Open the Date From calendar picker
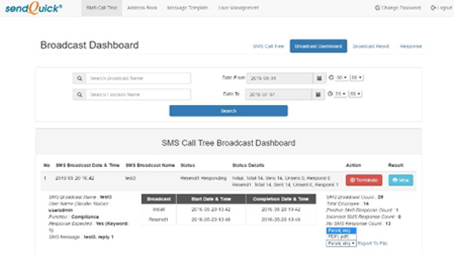 click(x=319, y=79)
